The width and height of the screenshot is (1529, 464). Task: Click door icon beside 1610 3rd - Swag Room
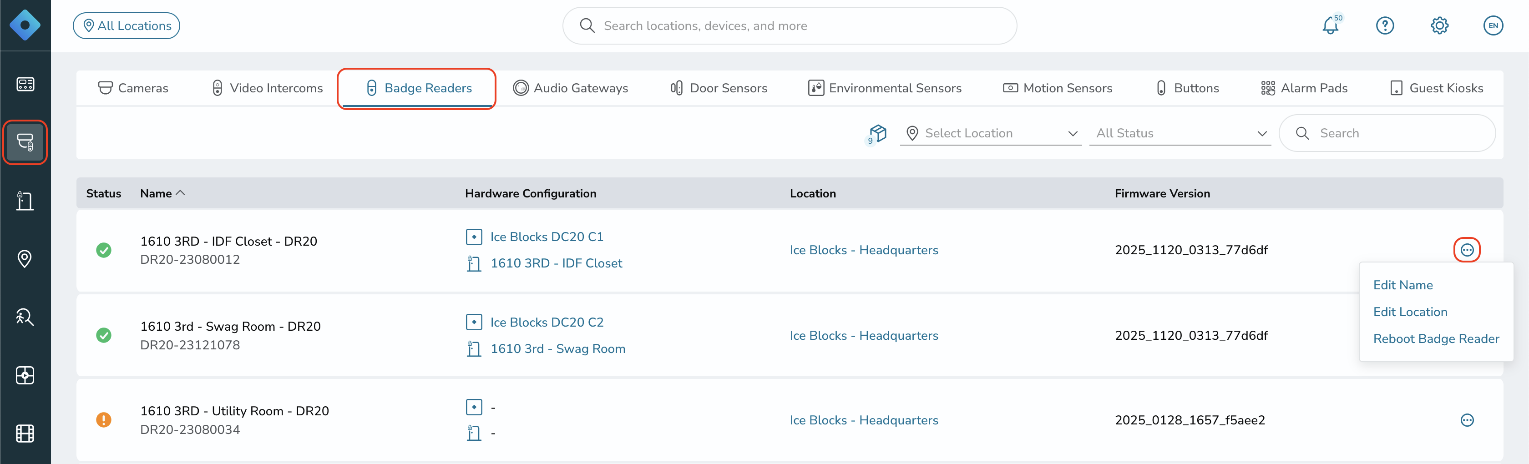pos(474,349)
